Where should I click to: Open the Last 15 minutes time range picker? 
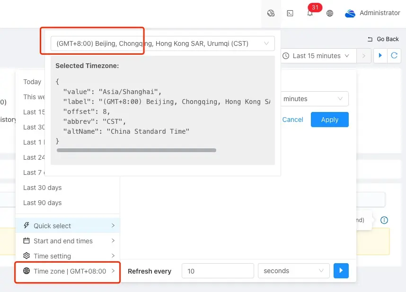[319, 56]
